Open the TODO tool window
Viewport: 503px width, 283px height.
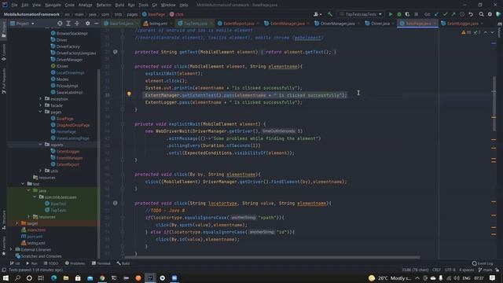coord(51,263)
